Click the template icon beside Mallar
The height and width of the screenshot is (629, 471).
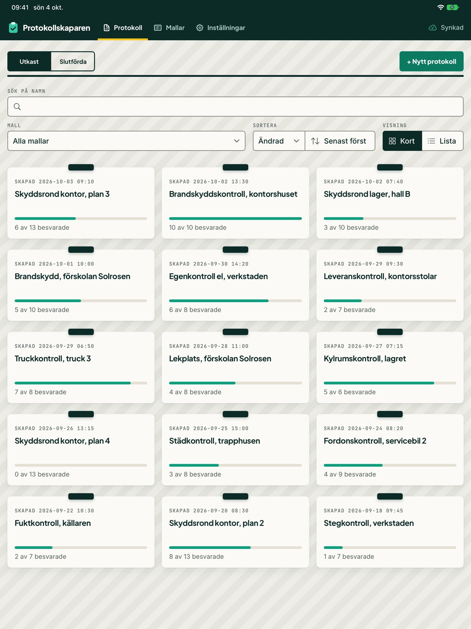[158, 28]
